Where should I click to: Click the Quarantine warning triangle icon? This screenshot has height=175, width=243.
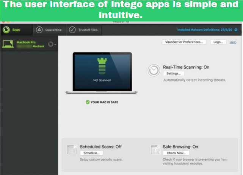click(39, 30)
